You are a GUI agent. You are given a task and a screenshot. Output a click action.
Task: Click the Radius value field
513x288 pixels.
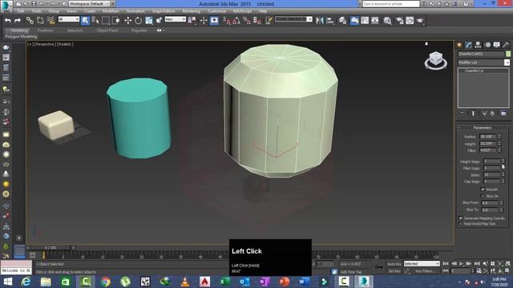[x=488, y=137]
